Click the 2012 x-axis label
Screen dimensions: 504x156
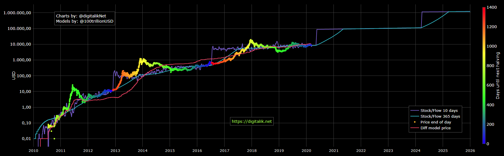click(88, 150)
